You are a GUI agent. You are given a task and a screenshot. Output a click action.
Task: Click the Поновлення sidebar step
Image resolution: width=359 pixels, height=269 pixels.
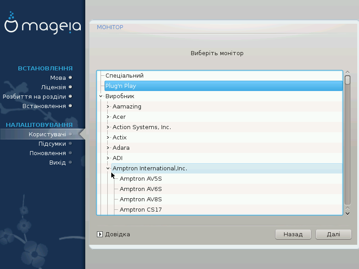coord(48,153)
